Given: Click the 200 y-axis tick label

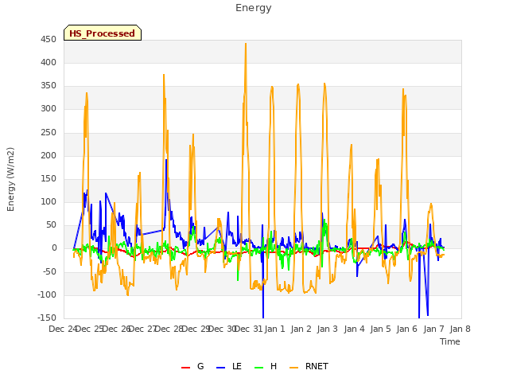Looking at the screenshot, I should (49, 155).
